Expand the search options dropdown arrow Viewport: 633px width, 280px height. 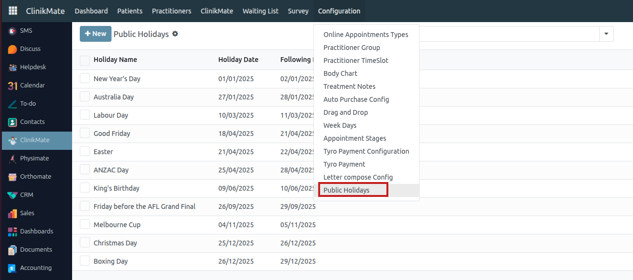pos(606,34)
